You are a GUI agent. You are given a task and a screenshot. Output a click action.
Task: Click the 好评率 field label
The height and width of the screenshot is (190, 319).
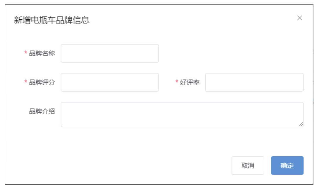pyautogui.click(x=190, y=82)
